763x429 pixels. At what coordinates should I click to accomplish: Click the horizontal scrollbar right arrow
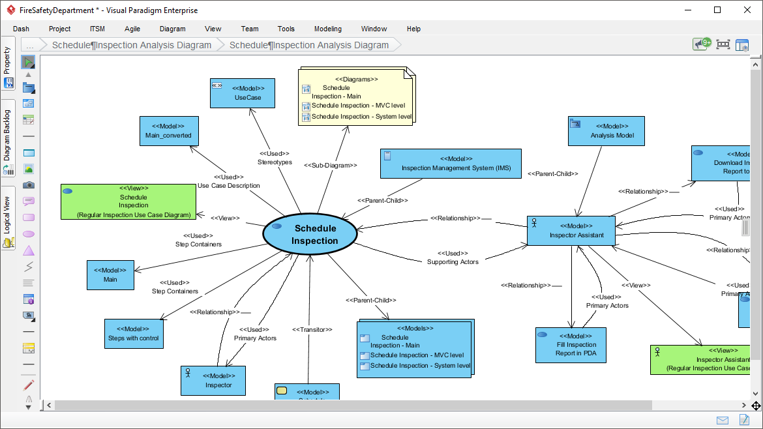tap(743, 405)
